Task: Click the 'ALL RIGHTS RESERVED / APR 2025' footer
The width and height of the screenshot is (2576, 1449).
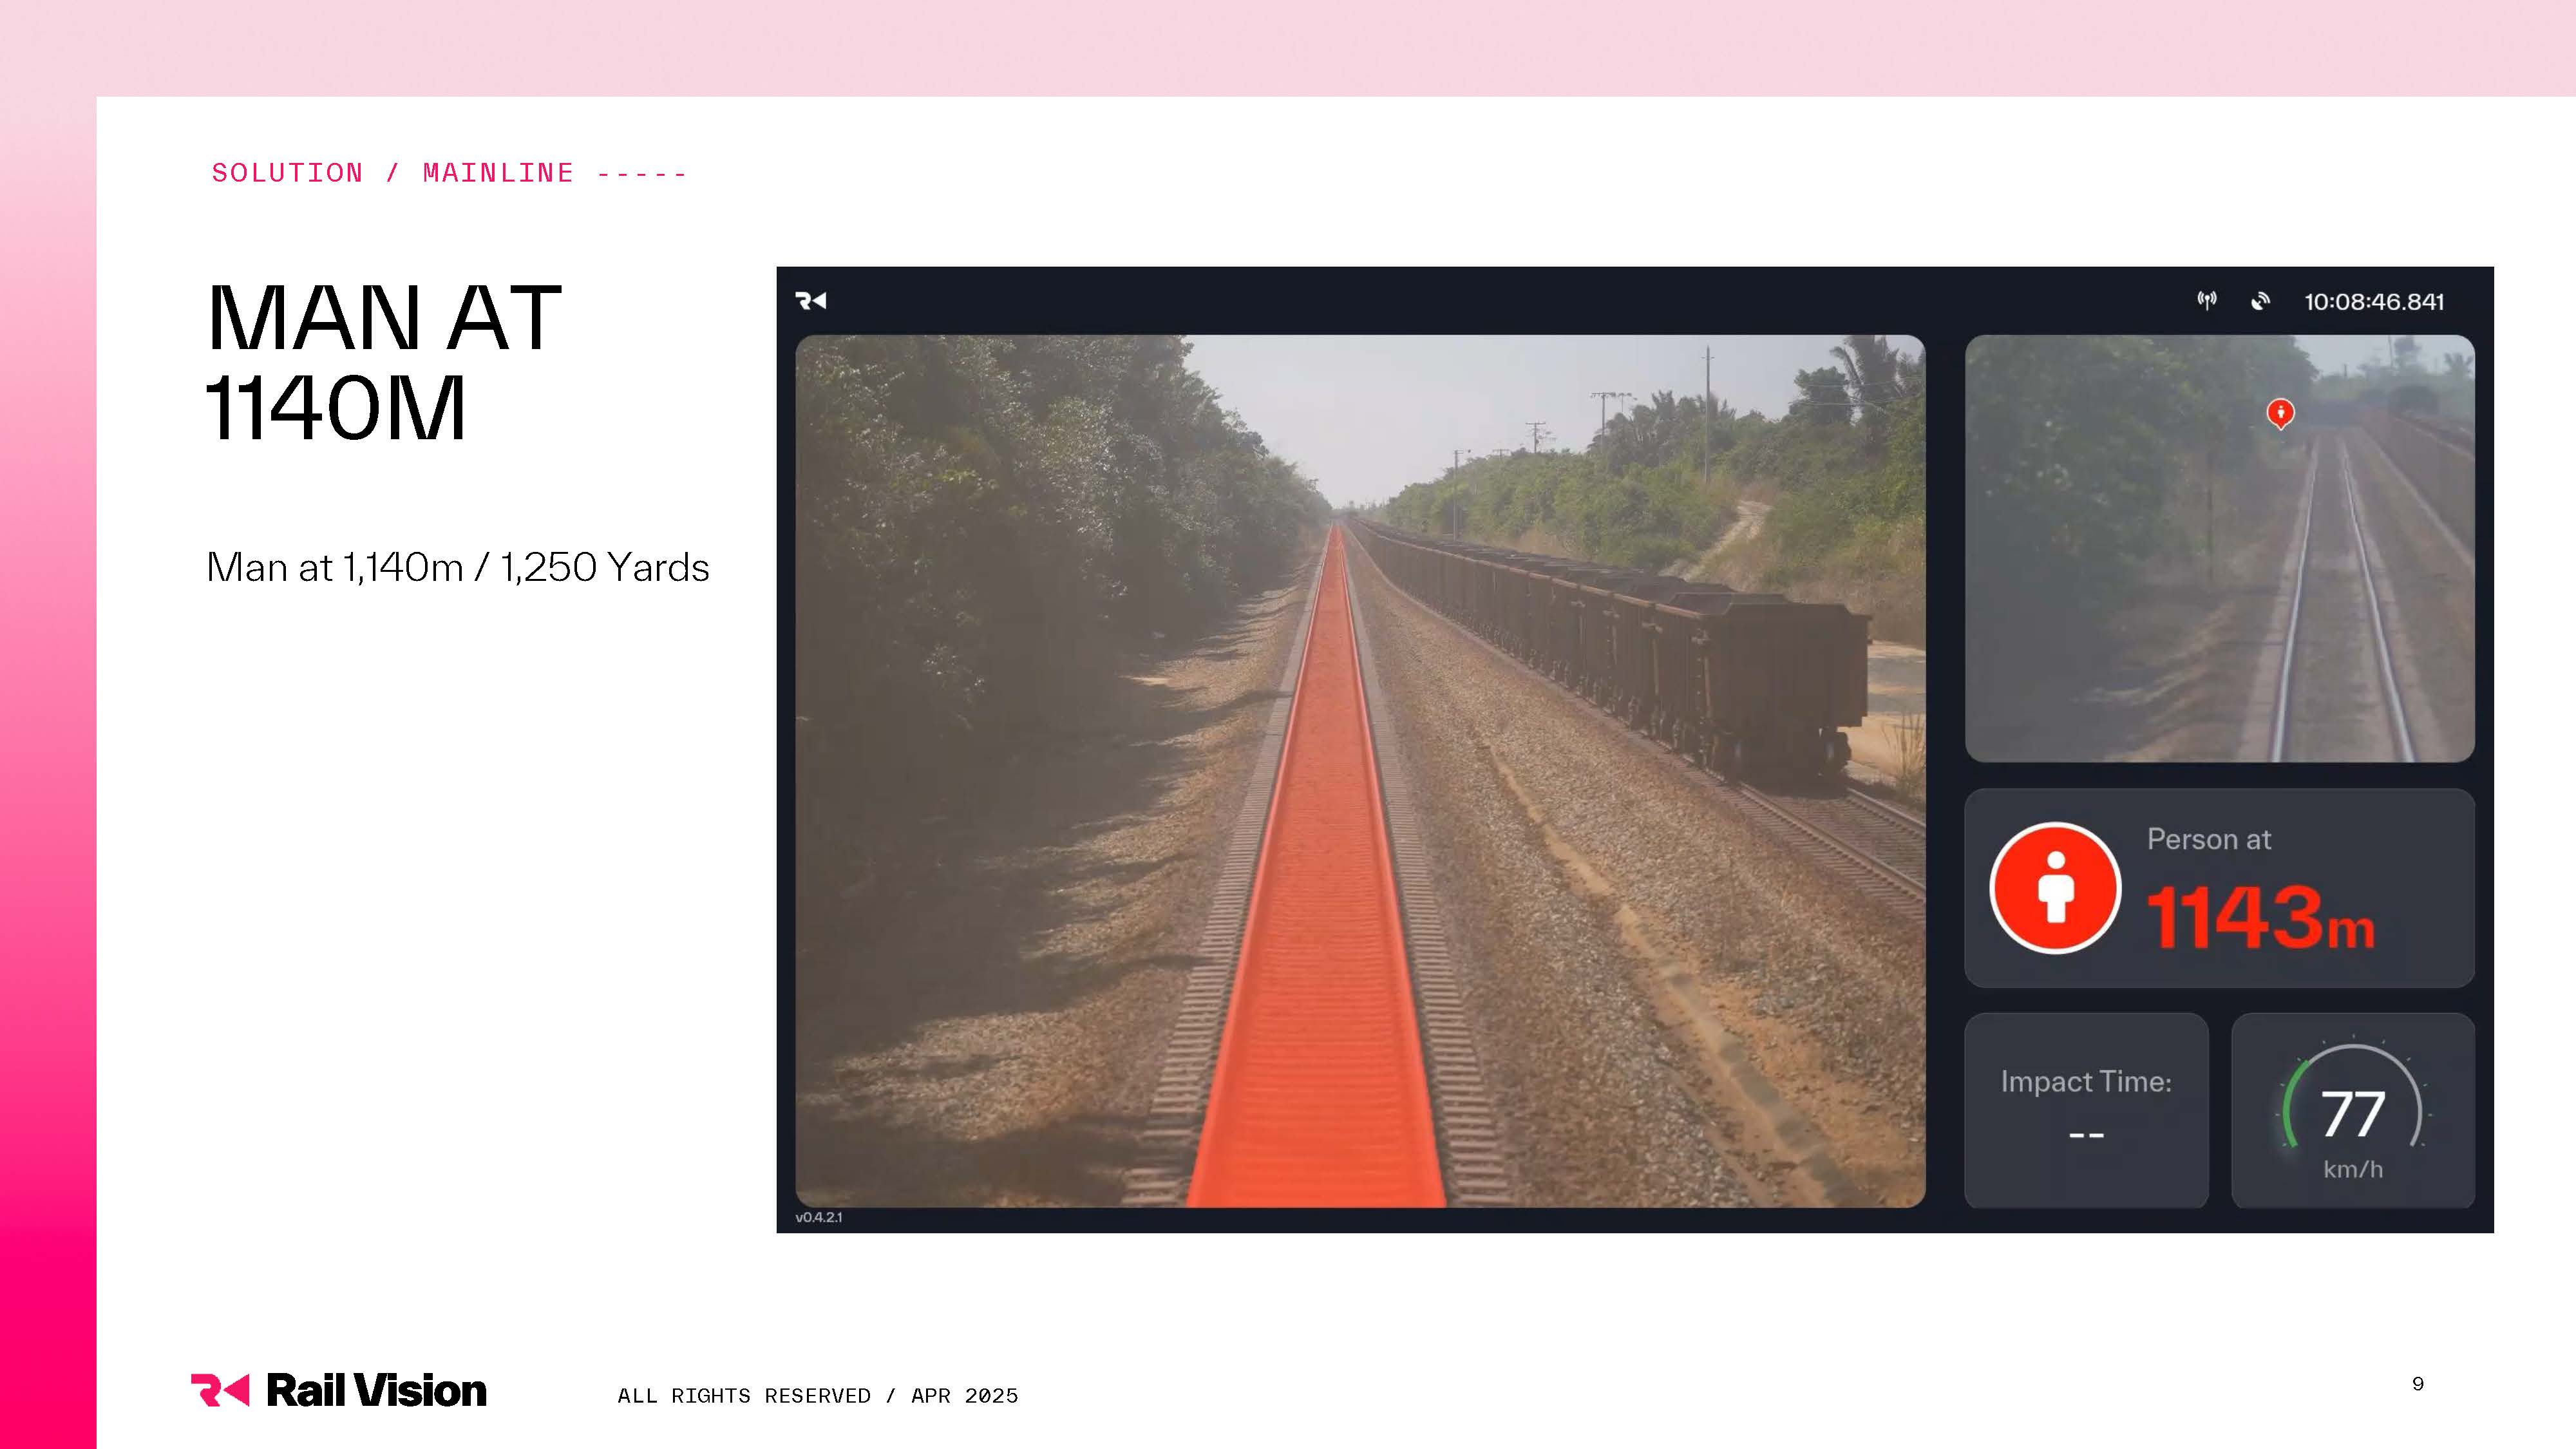Action: point(818,1396)
